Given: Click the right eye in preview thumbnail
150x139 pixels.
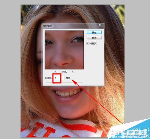Looking at the screenshot, I should pyautogui.click(x=77, y=40).
